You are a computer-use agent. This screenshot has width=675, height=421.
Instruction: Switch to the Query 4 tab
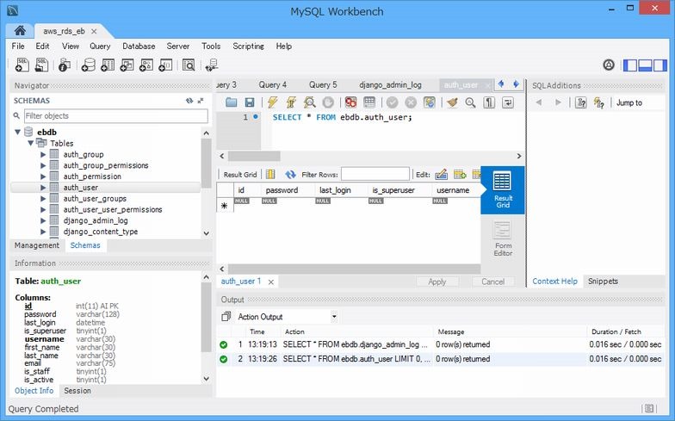click(273, 85)
